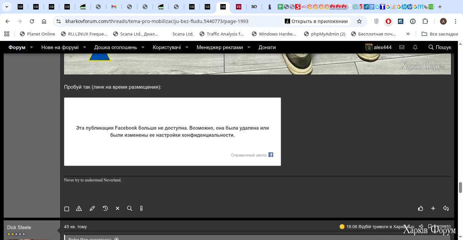This screenshot has width=463, height=240.
Task: Expand the Форум menu dropdown arrow
Action: [32, 47]
